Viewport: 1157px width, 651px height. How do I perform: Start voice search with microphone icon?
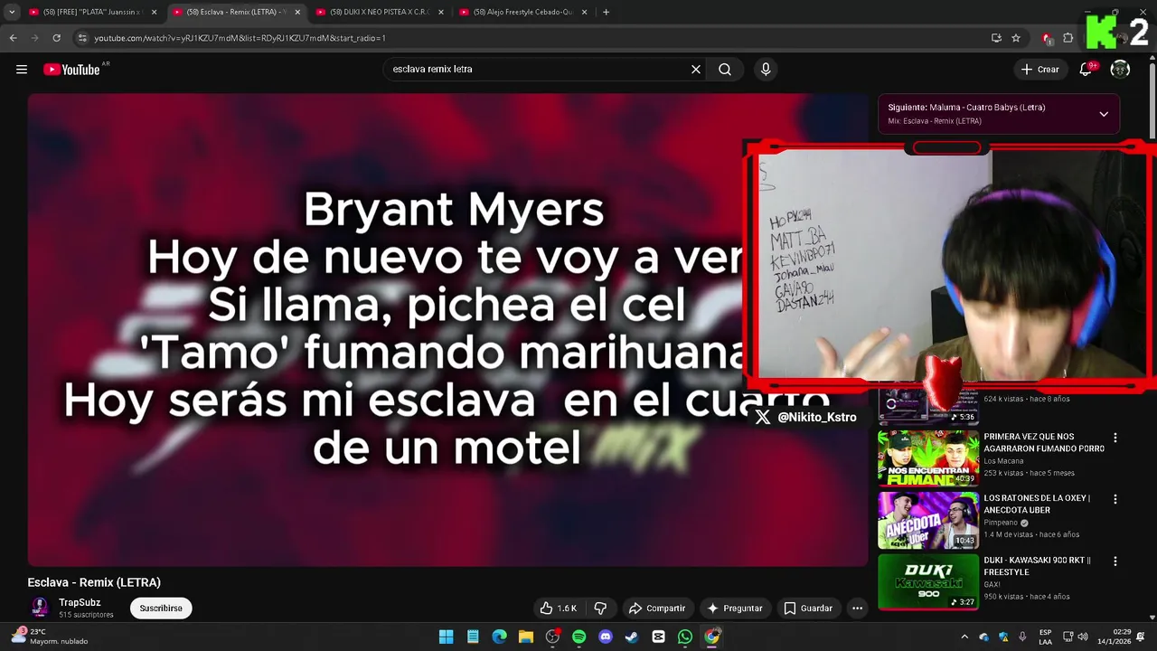766,70
